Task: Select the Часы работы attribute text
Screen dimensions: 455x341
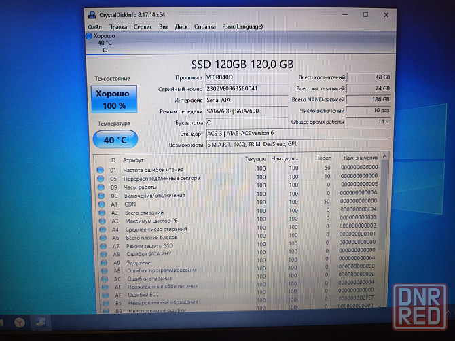Action: click(141, 187)
